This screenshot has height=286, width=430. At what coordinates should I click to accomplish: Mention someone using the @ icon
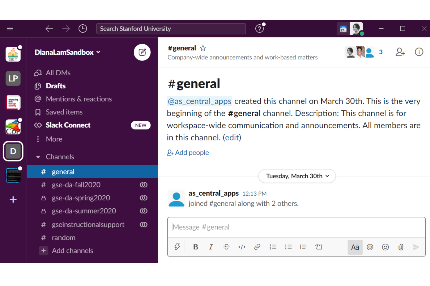click(370, 247)
